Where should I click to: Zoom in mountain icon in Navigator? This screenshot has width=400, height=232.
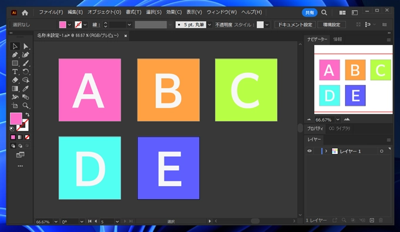click(346, 119)
